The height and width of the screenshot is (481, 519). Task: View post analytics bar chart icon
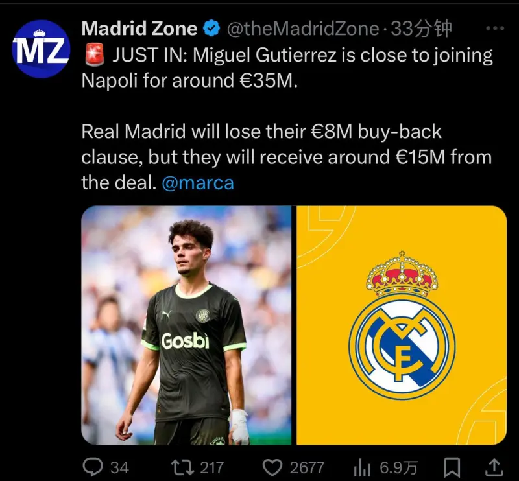(x=362, y=468)
